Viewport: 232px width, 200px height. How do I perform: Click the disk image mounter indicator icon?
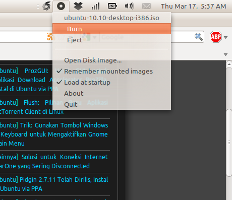[x=61, y=6]
